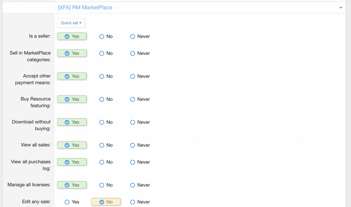Screen dimensions: 351x207
Task: Click the [XFA] RM MarketPlace heading
Action: click(x=85, y=8)
